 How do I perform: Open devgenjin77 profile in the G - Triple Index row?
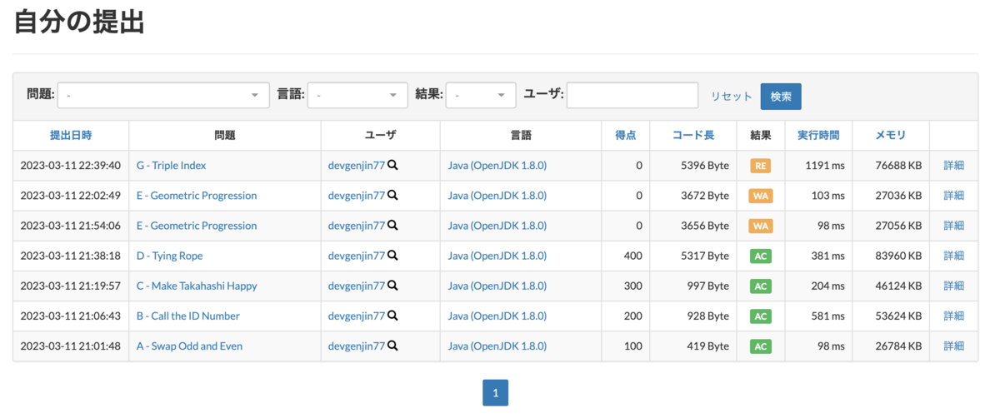[357, 166]
